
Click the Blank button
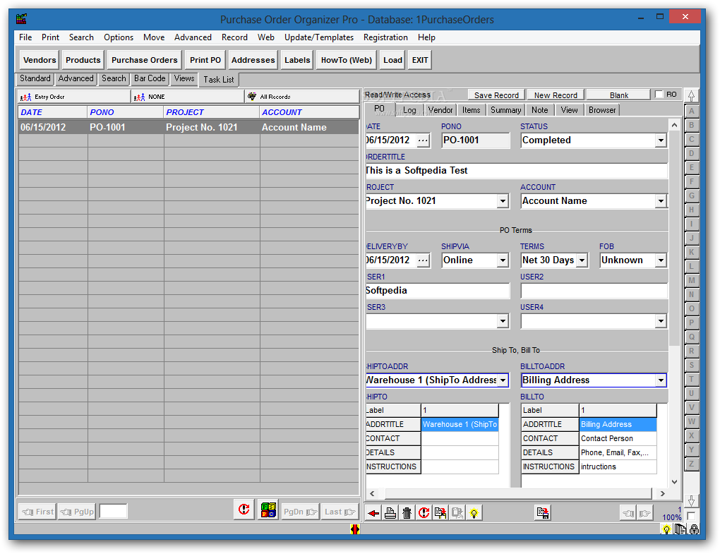[619, 95]
